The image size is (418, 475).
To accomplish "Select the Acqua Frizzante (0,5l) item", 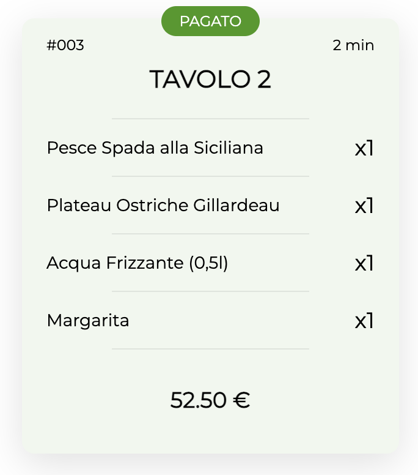I will pos(137,263).
